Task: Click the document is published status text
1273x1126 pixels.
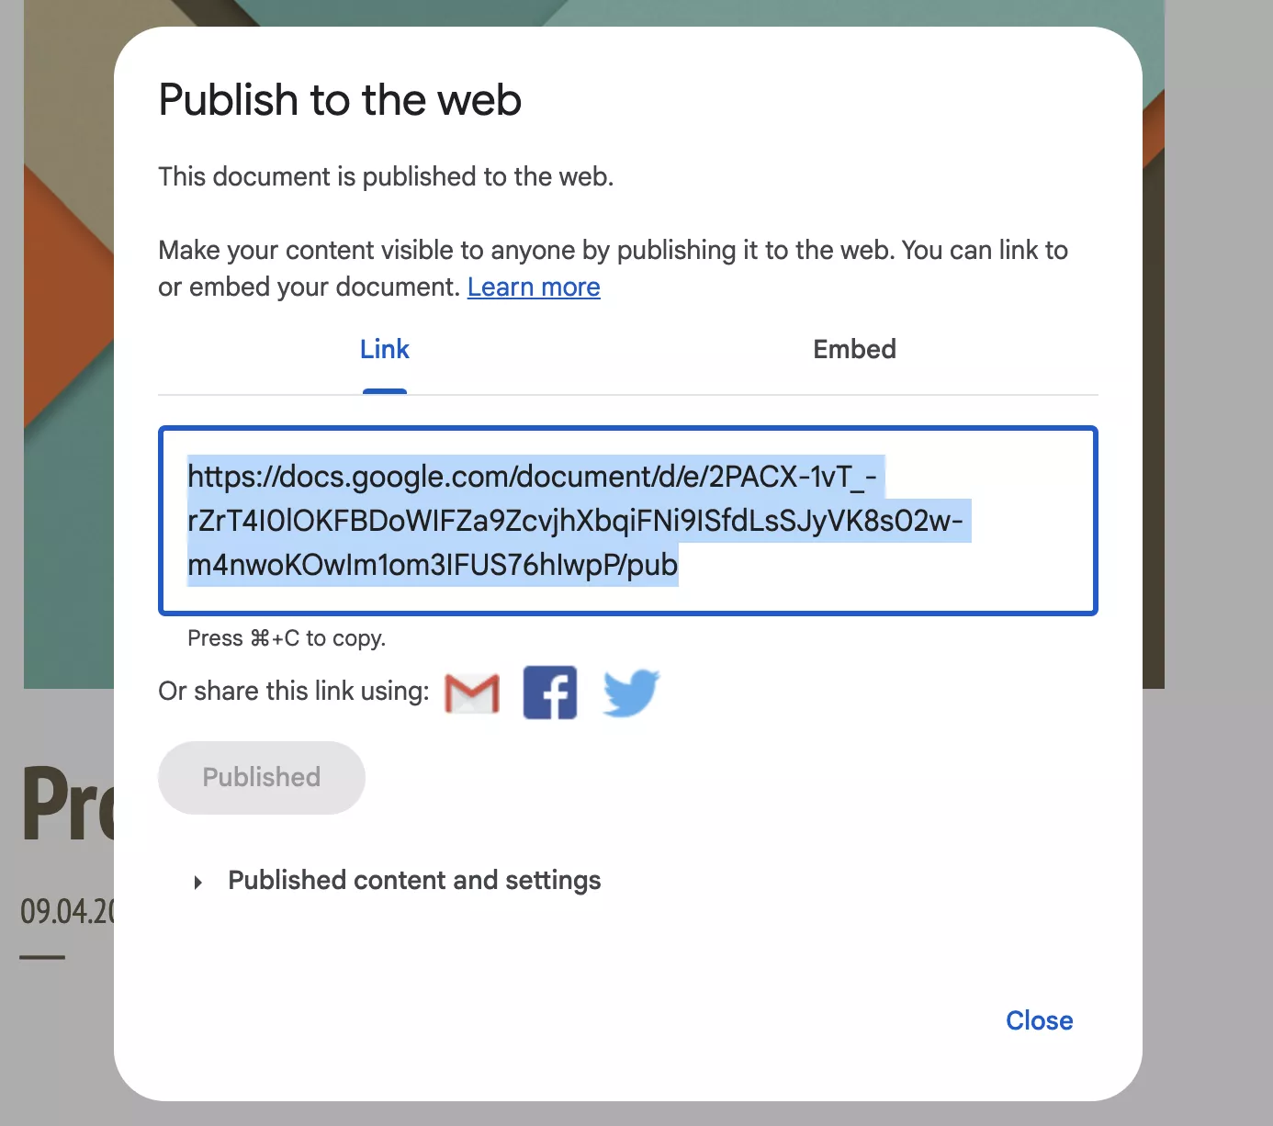Action: 386,176
